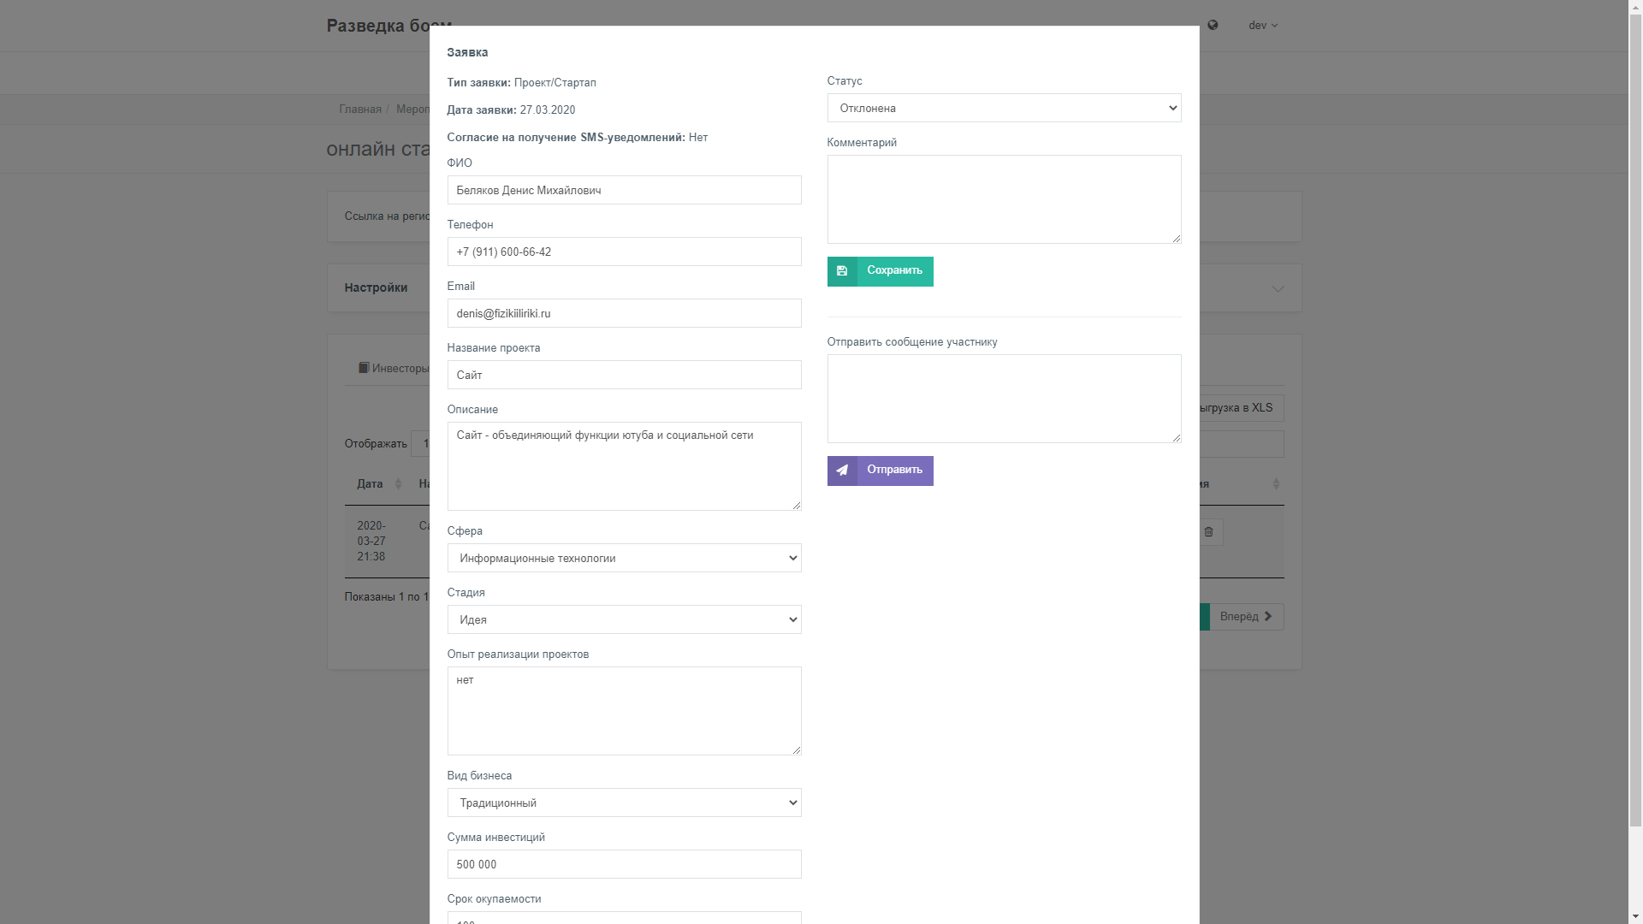Click the Отправить button
The image size is (1643, 924).
(880, 471)
